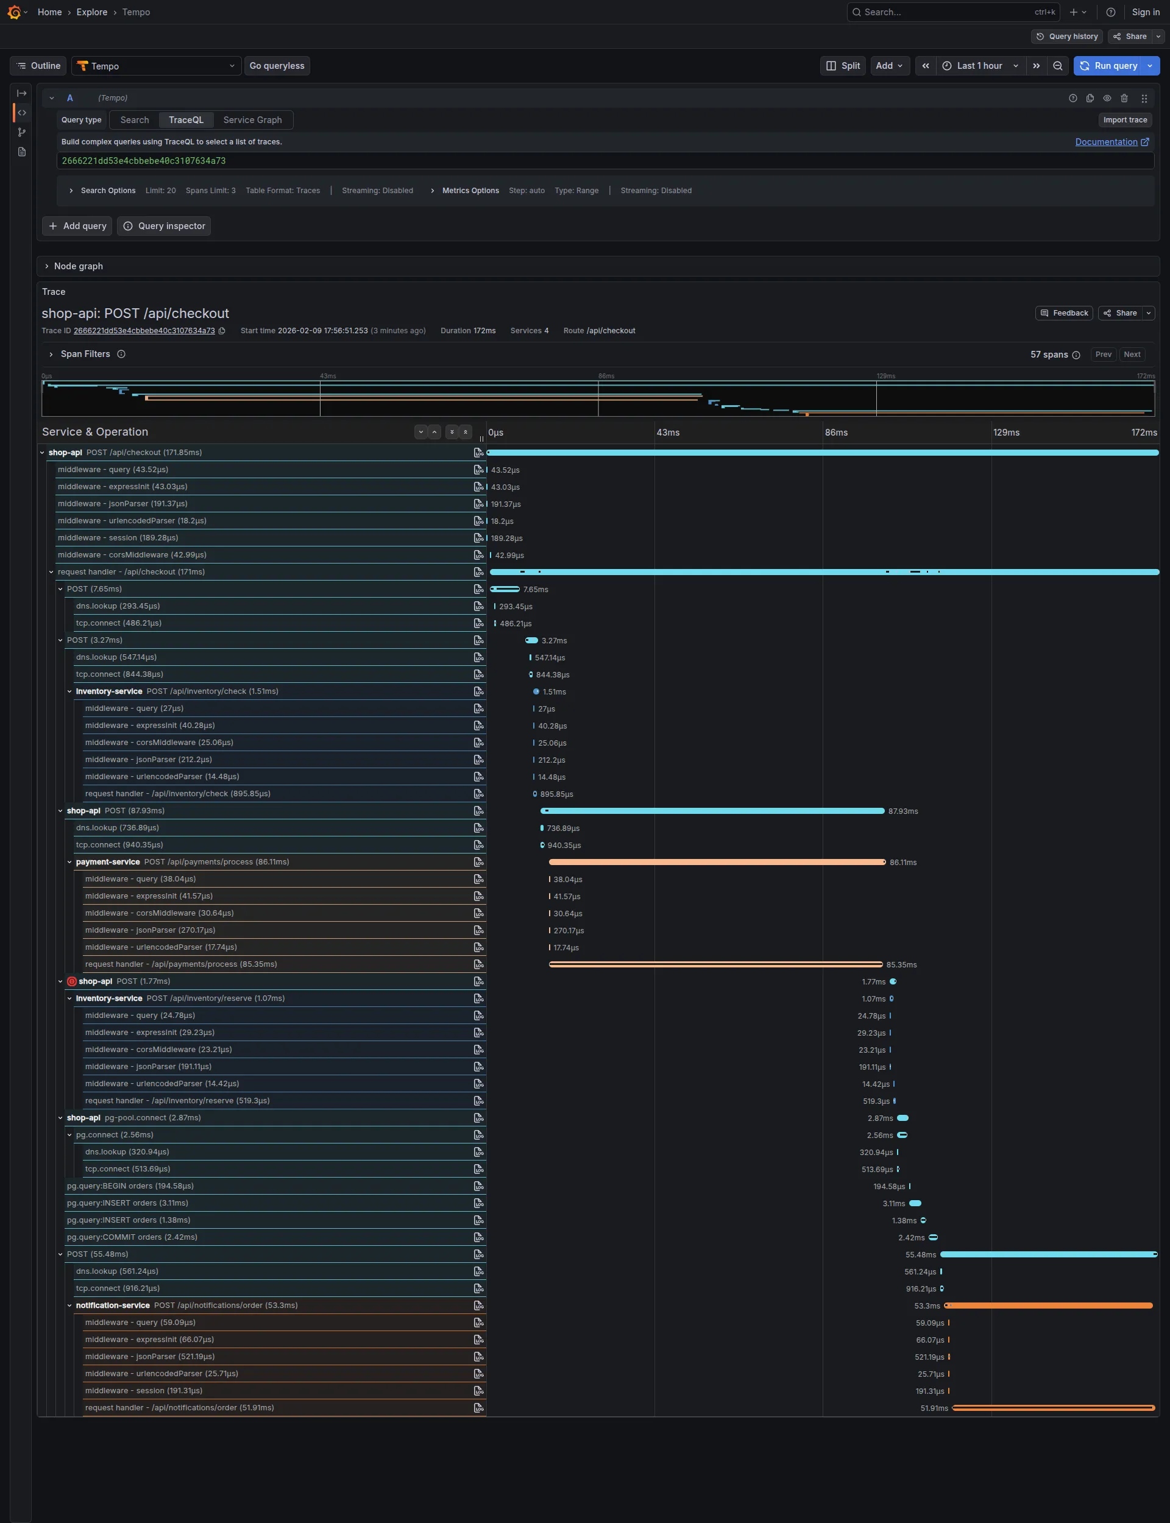Collapse the notification-service span row

click(x=69, y=1305)
